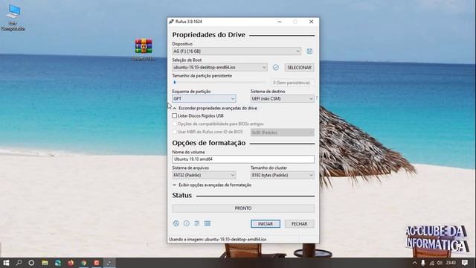The width and height of the screenshot is (476, 268).
Task: Close the Rufus window
Action: (x=311, y=22)
